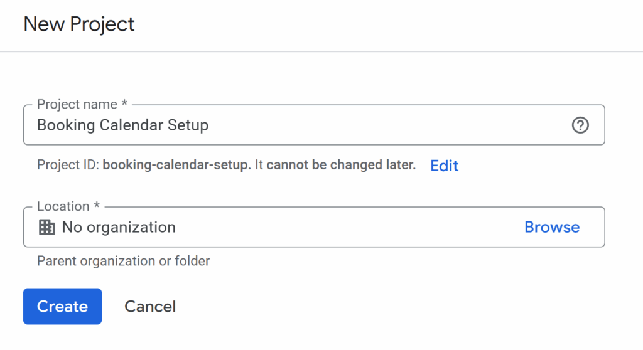Click the Parent organization or folder hint
Screen dimensions: 643x350
pyautogui.click(x=123, y=261)
